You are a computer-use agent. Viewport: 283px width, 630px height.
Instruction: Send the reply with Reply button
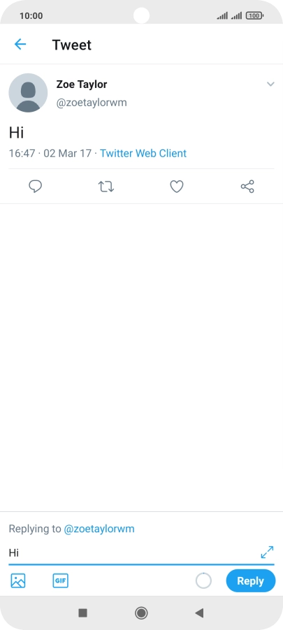[x=250, y=580]
